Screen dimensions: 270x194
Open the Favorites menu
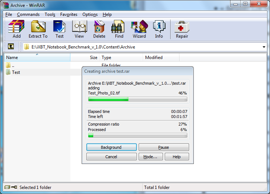pos(69,14)
